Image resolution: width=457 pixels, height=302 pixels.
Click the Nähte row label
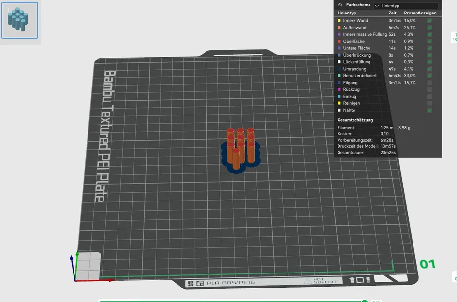coord(349,110)
